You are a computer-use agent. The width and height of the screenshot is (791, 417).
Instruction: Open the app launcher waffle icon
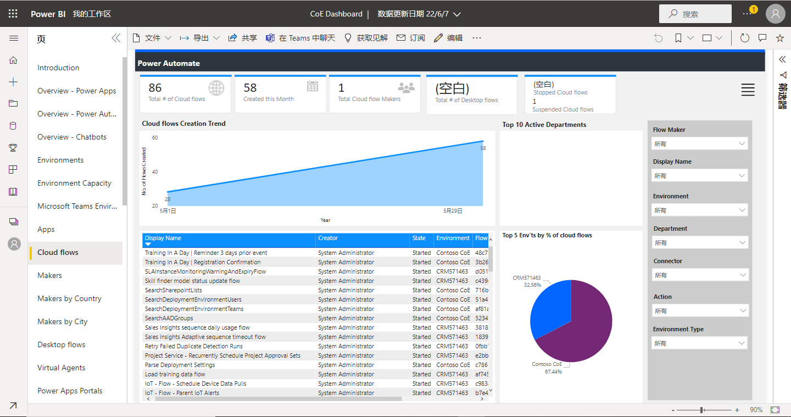[x=13, y=14]
